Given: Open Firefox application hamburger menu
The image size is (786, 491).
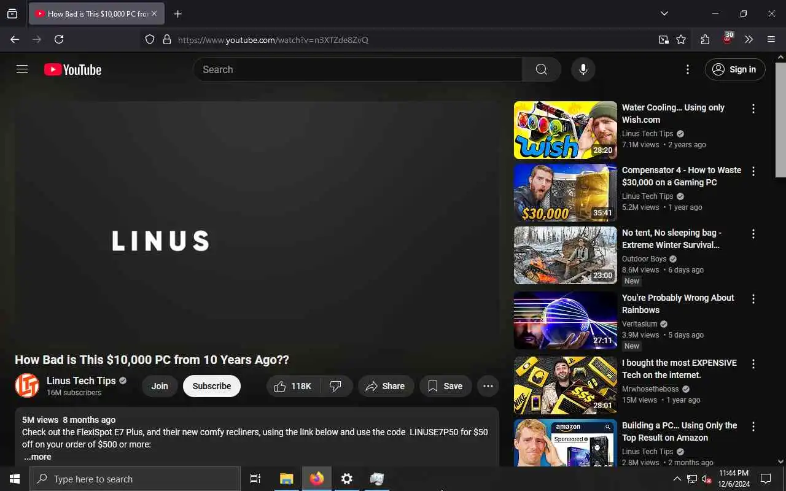Looking at the screenshot, I should [x=771, y=39].
